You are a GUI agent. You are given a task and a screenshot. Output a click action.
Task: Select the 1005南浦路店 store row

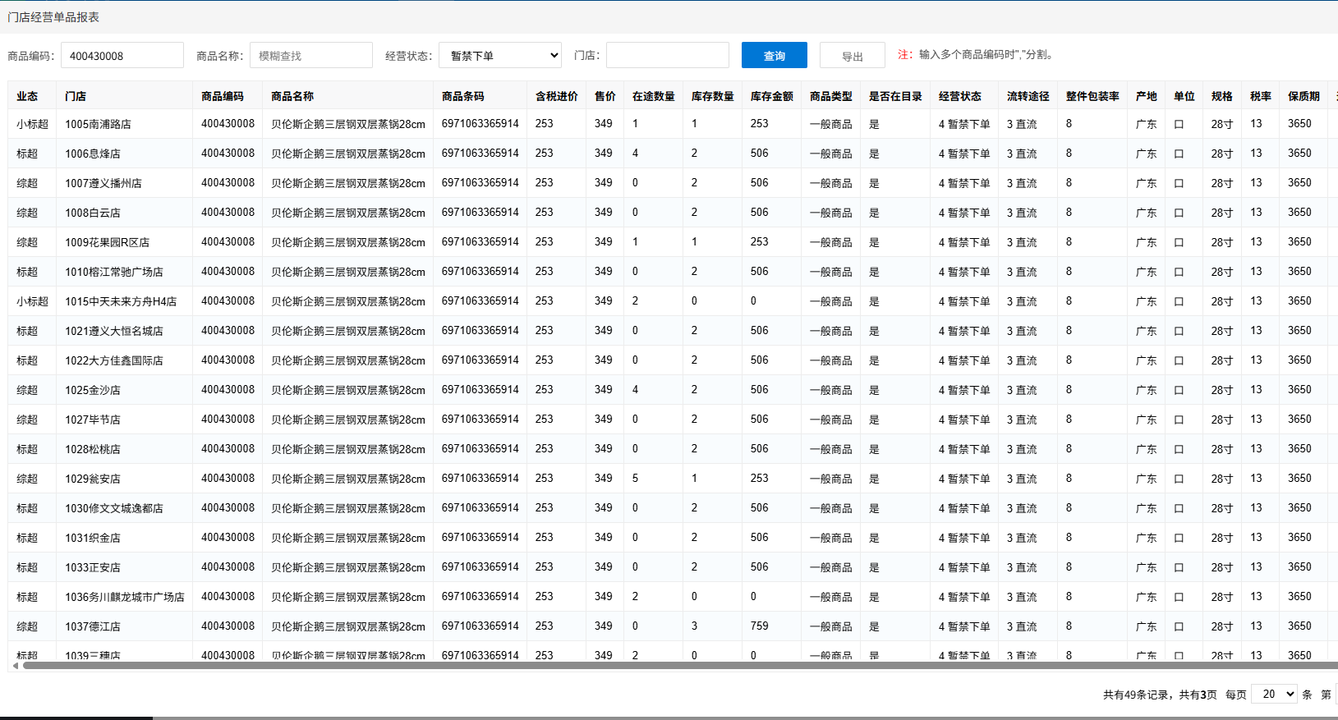point(98,124)
